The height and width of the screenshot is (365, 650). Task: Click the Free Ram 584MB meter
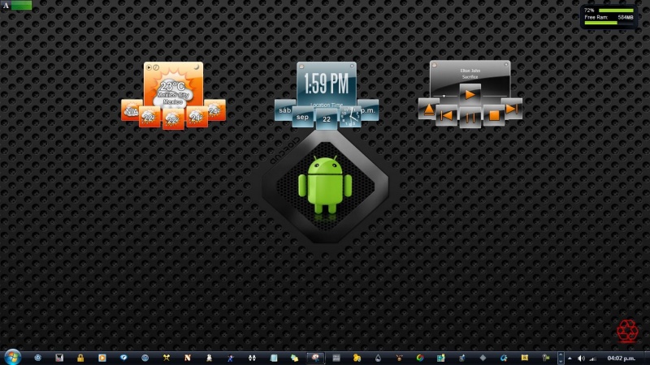point(609,19)
